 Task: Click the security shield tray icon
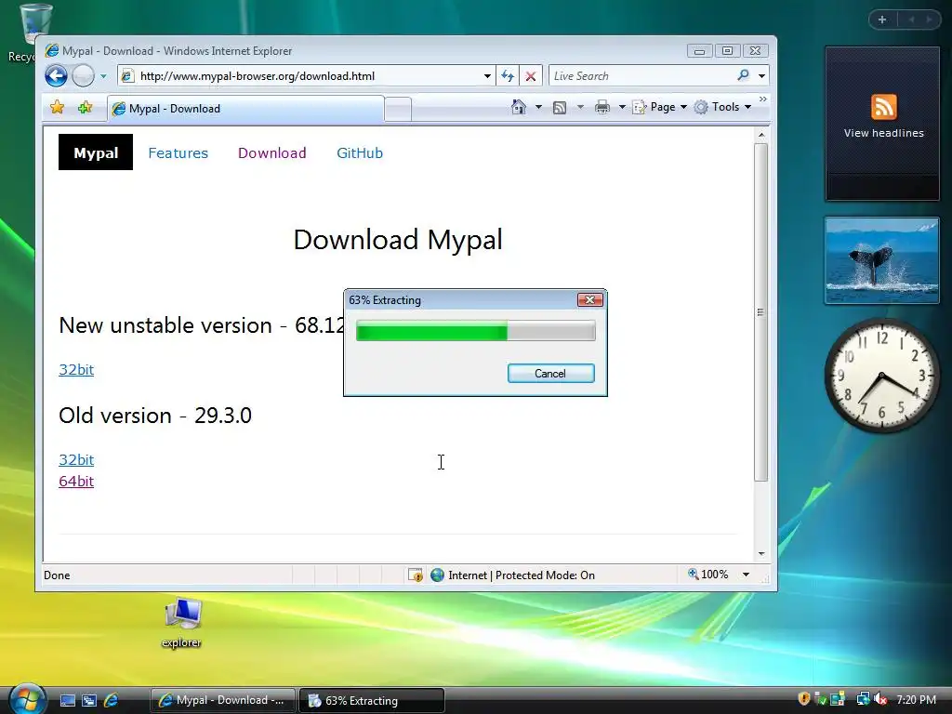804,699
